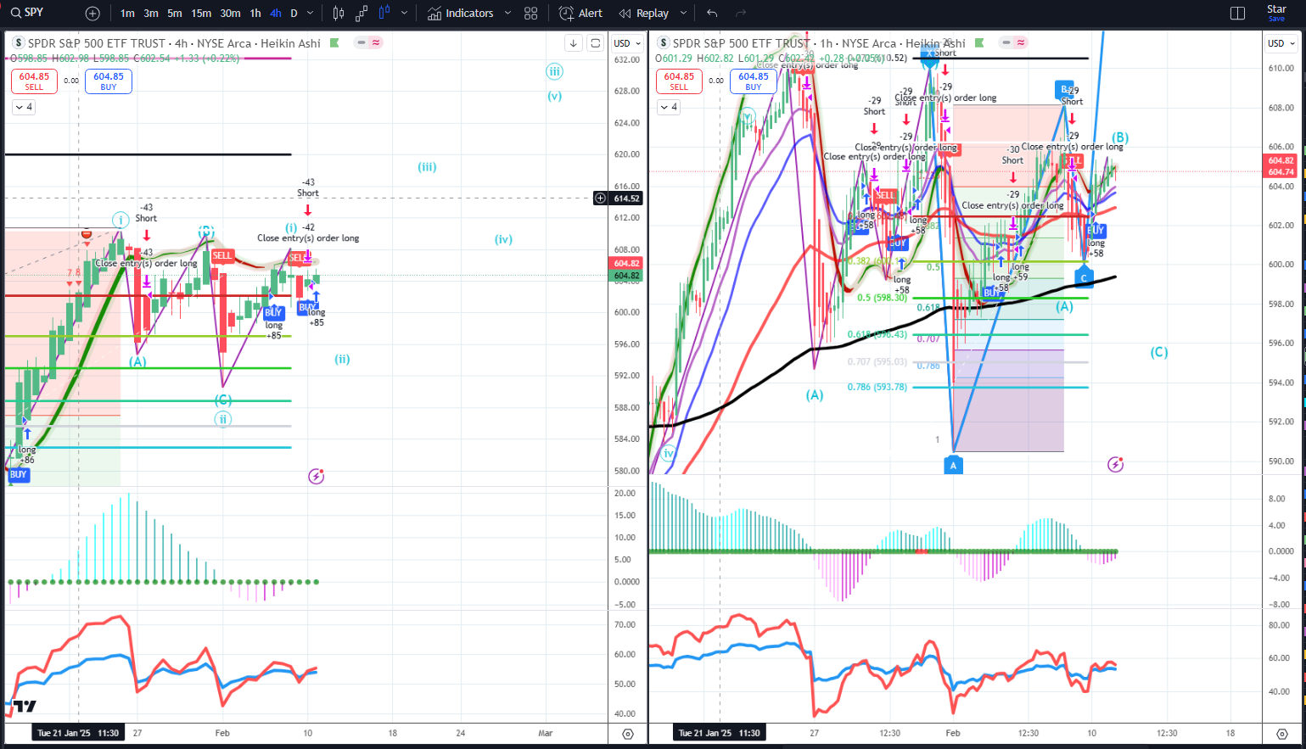This screenshot has height=749, width=1306.
Task: Click the lightning bolt icon on 4h chart
Action: [x=316, y=477]
